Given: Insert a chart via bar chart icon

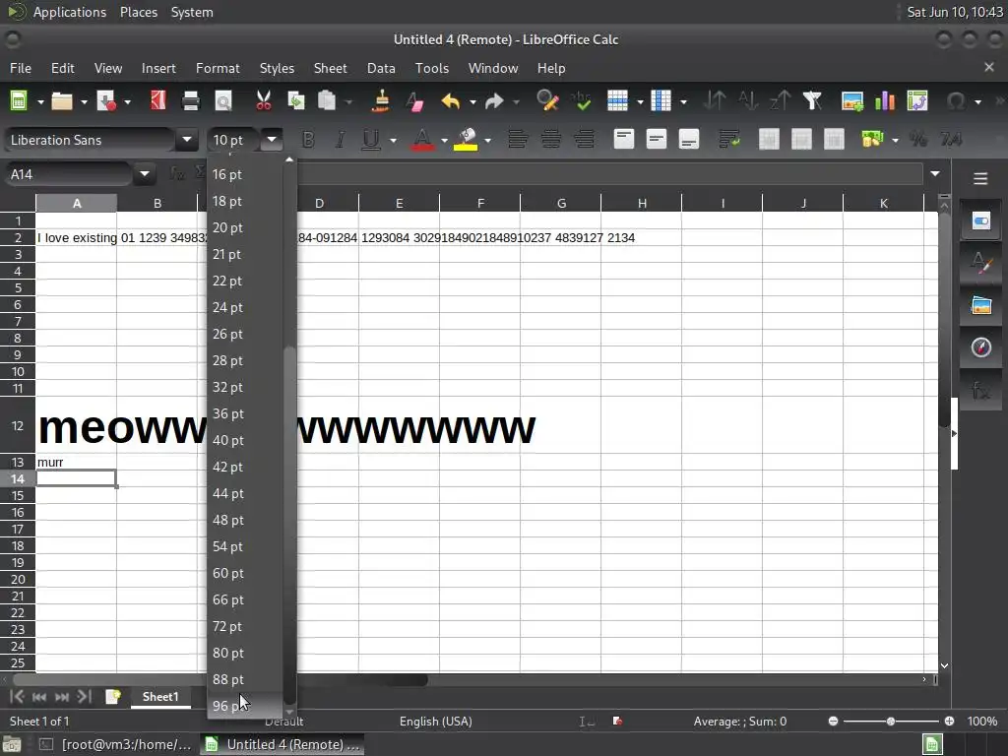Looking at the screenshot, I should [885, 101].
